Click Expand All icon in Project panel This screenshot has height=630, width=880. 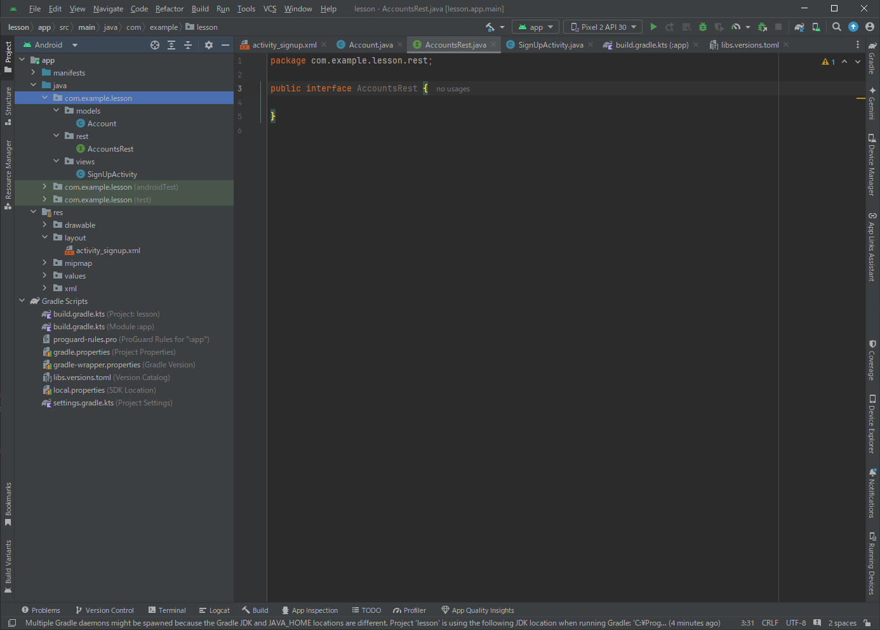coord(171,45)
